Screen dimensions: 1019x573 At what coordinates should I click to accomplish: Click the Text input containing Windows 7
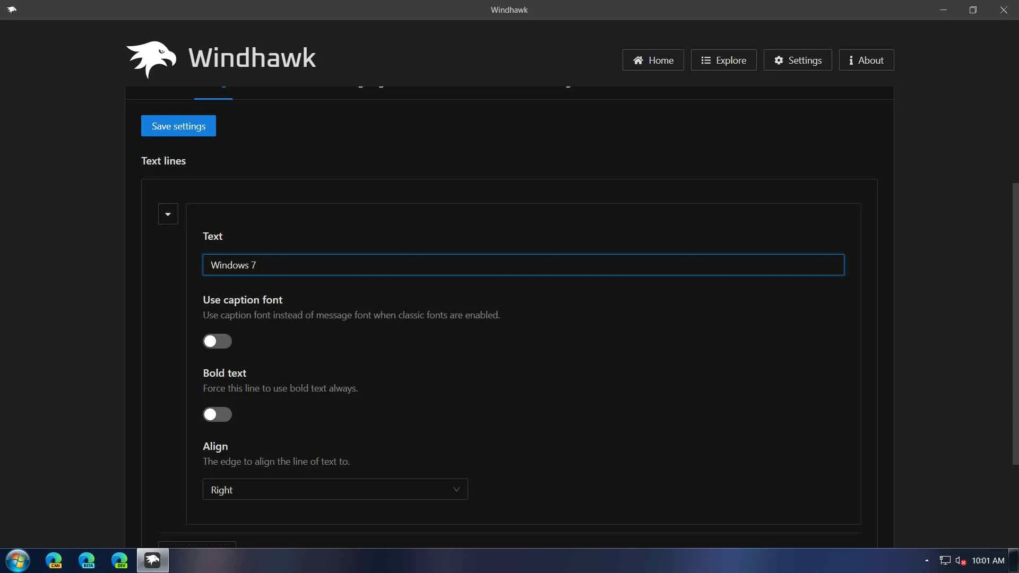click(x=523, y=265)
